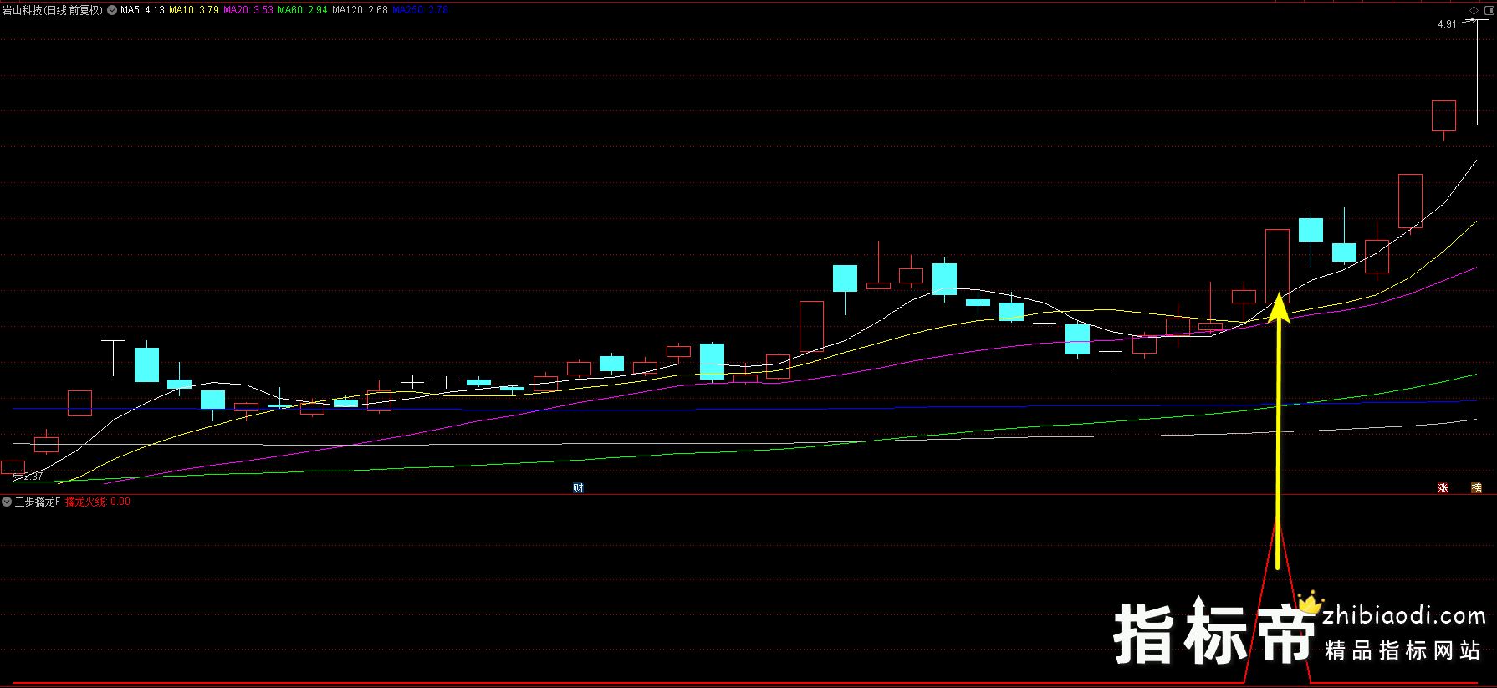1497x688 pixels.
Task: Click the red 擒龙火线: 0.00 value
Action: [x=98, y=502]
